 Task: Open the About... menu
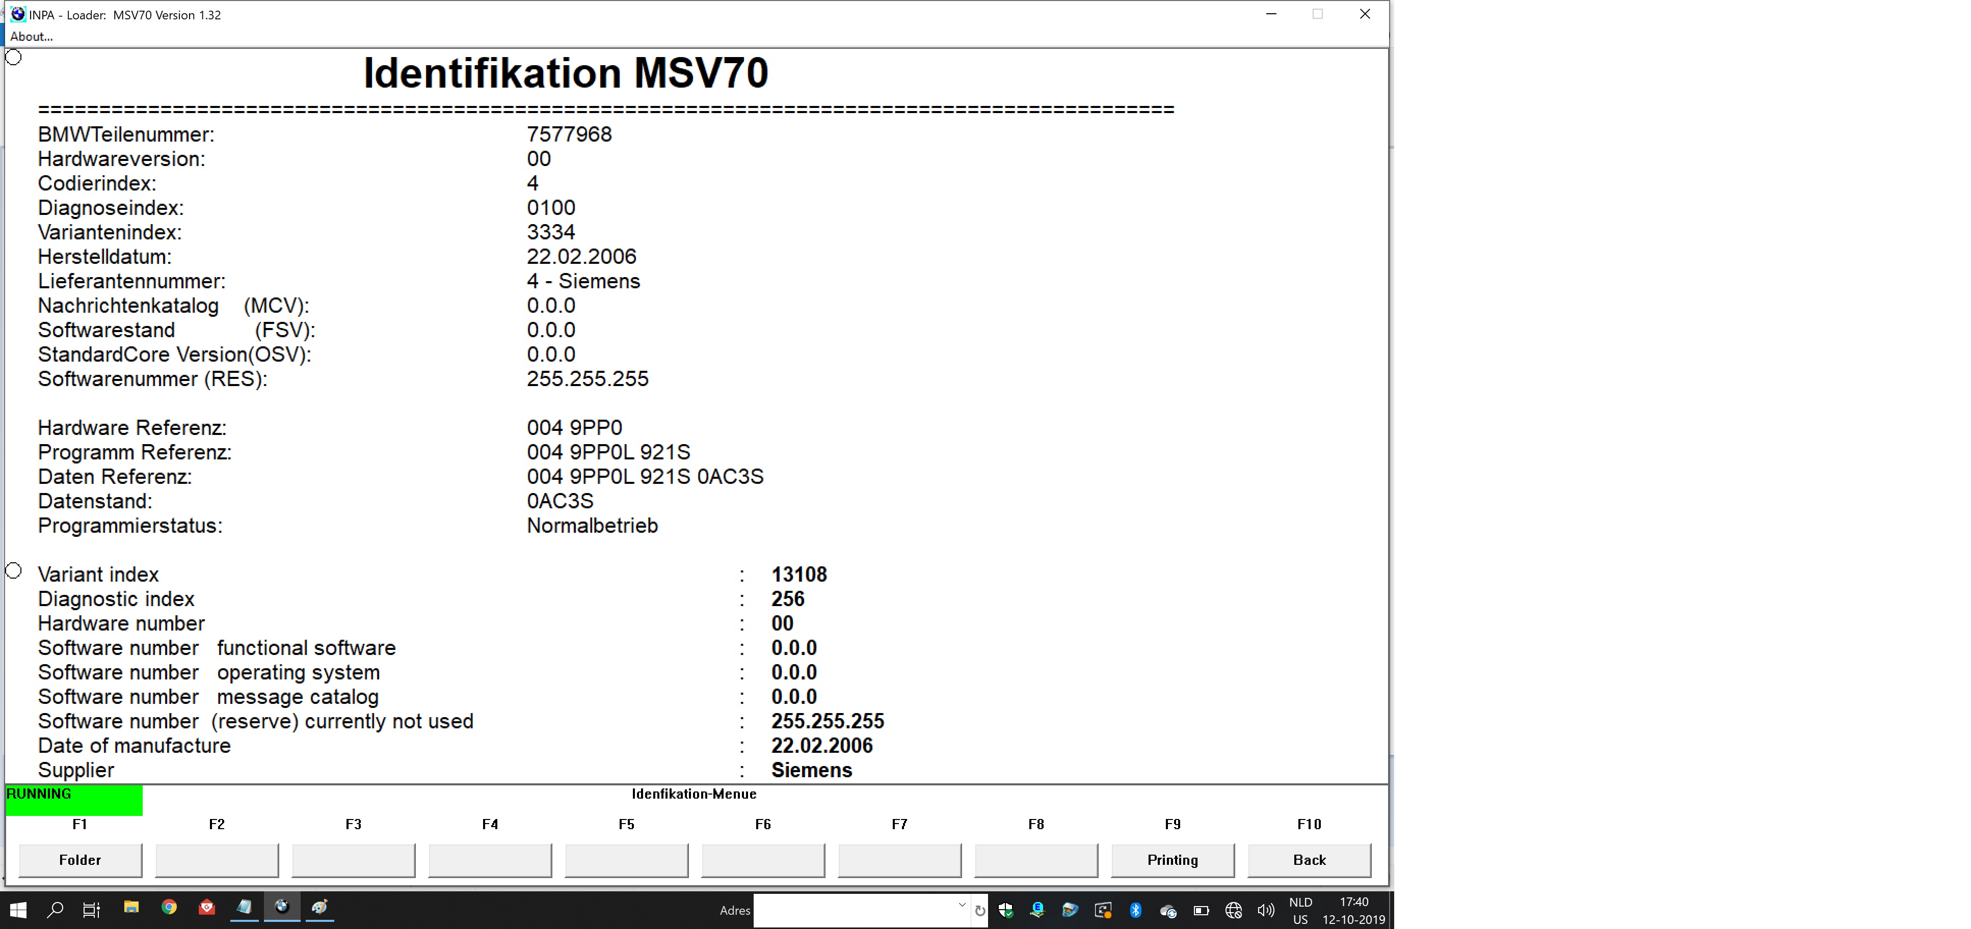pos(32,36)
